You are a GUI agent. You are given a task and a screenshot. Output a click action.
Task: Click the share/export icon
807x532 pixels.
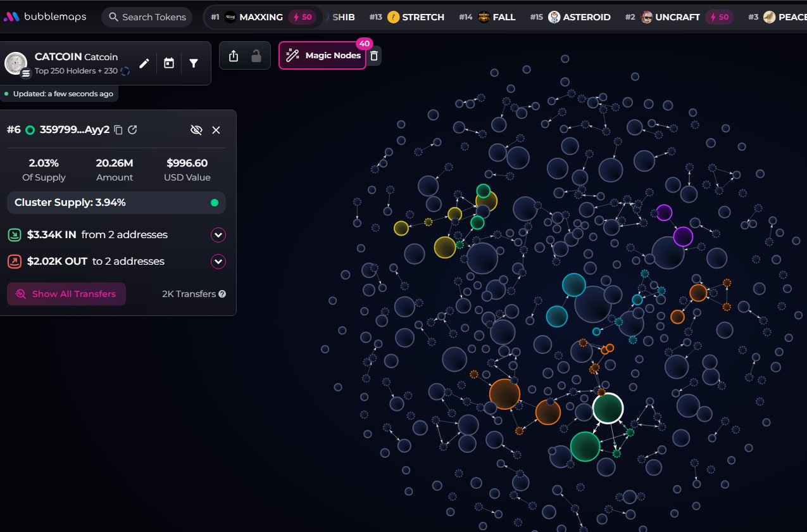[234, 56]
